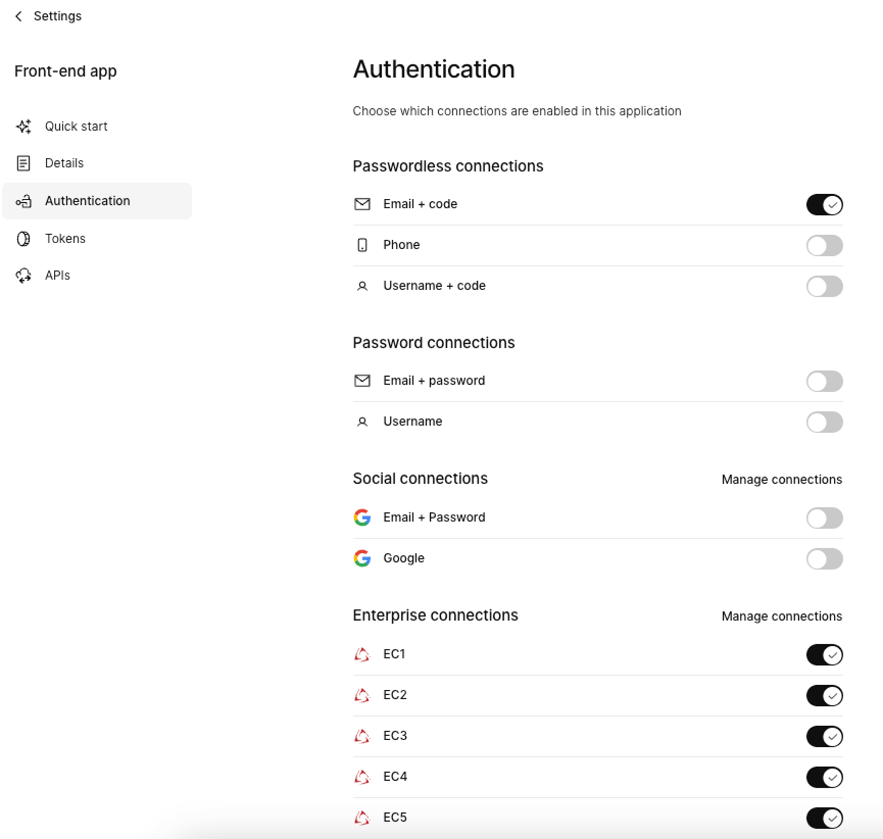Click Manage connections for Social connections

coord(781,479)
